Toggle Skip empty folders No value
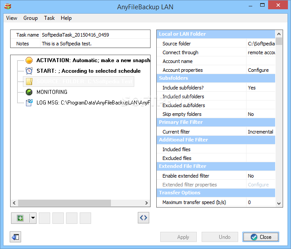Image resolution: width=291 pixels, height=249 pixels. tap(261, 114)
